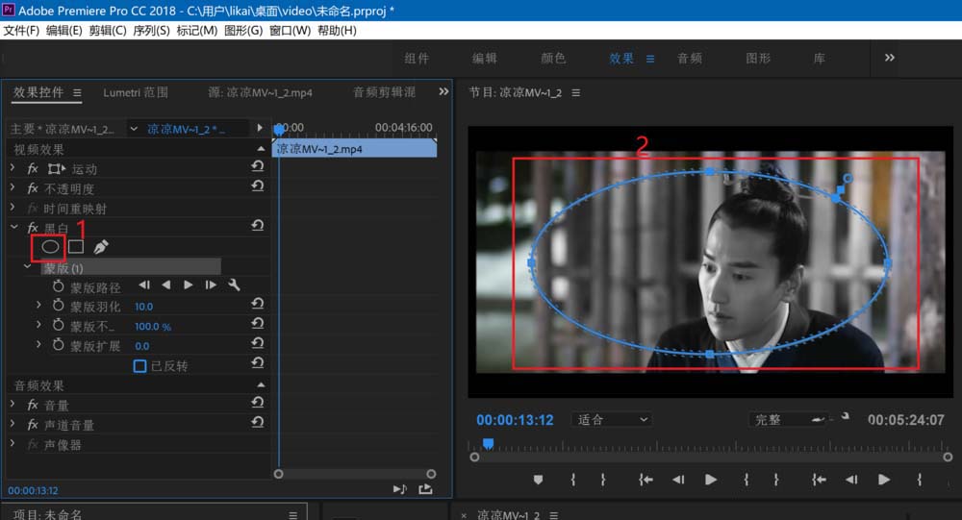
Task: Go to in point in program monitor
Action: pos(646,480)
